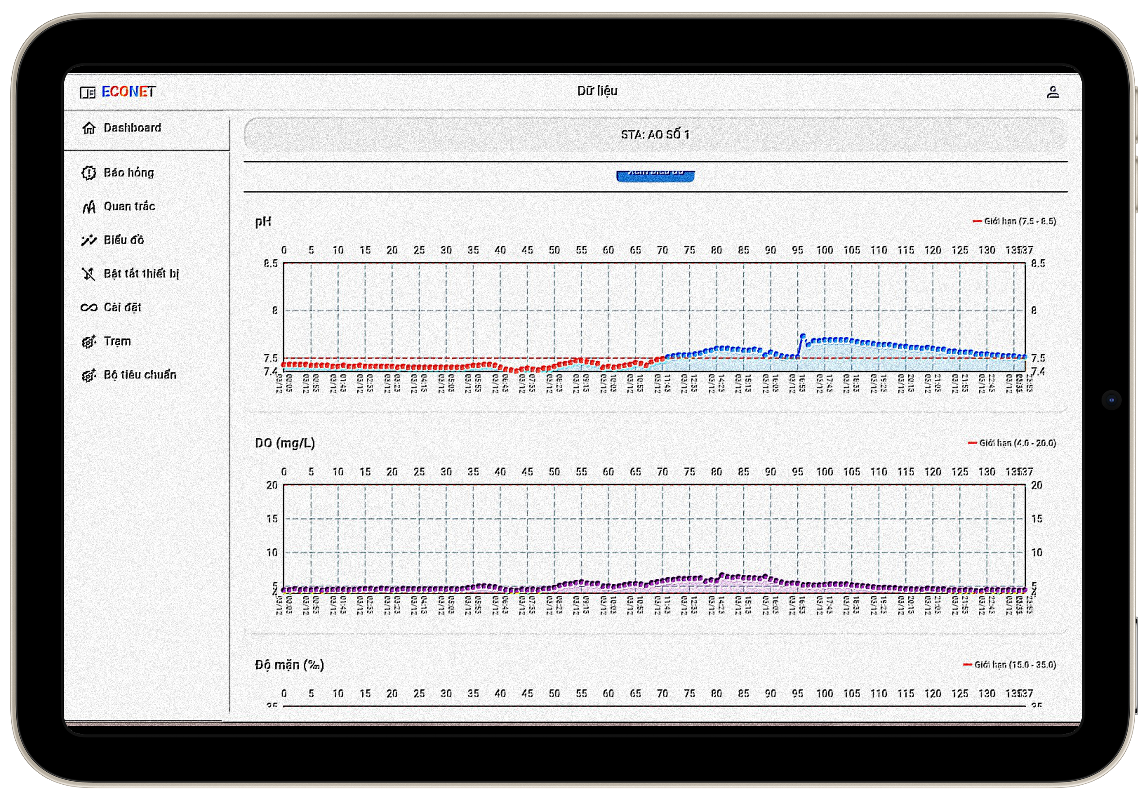Toggle the Độ mặn Giới hạn legend

(x=1009, y=665)
